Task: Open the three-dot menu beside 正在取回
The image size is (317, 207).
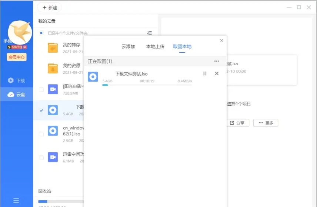Action: point(216,61)
